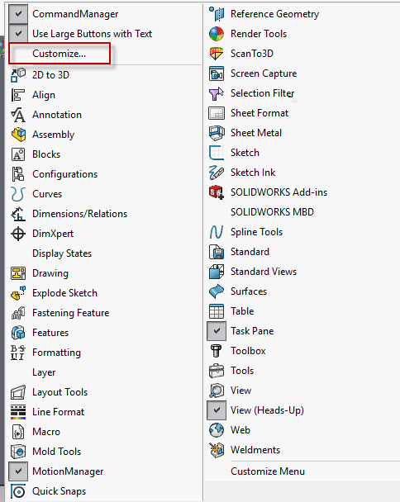
Task: Click the Reference Geometry icon
Action: pyautogui.click(x=217, y=14)
